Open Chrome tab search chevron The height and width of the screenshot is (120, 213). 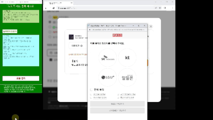[156, 2]
